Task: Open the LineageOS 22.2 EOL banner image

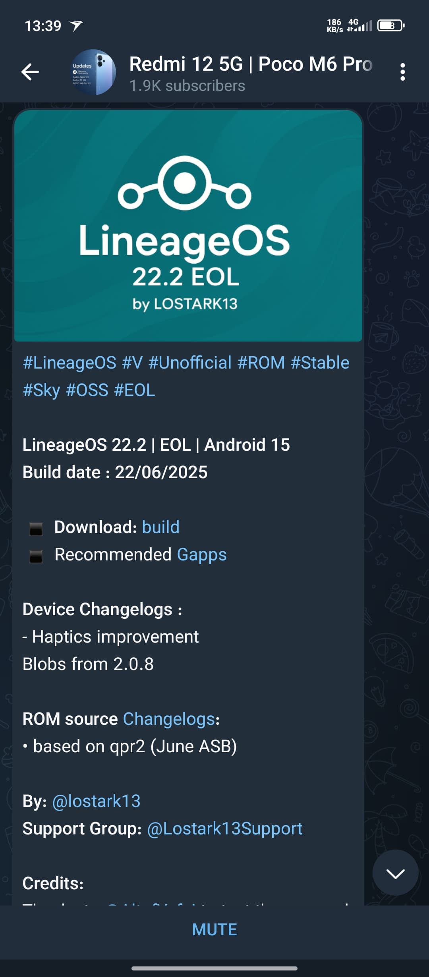Action: [188, 226]
